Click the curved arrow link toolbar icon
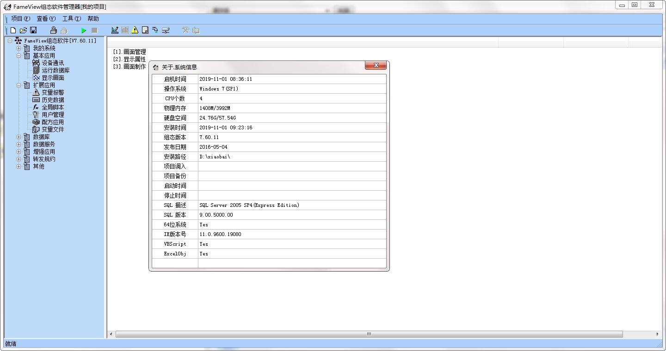 [x=155, y=30]
